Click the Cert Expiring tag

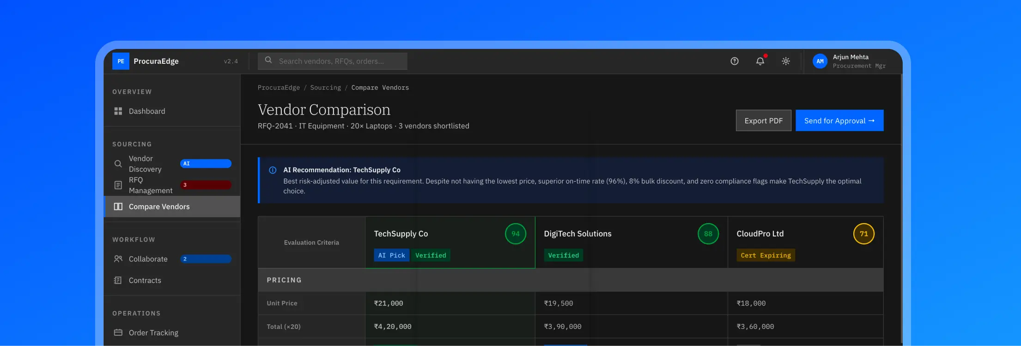click(766, 255)
